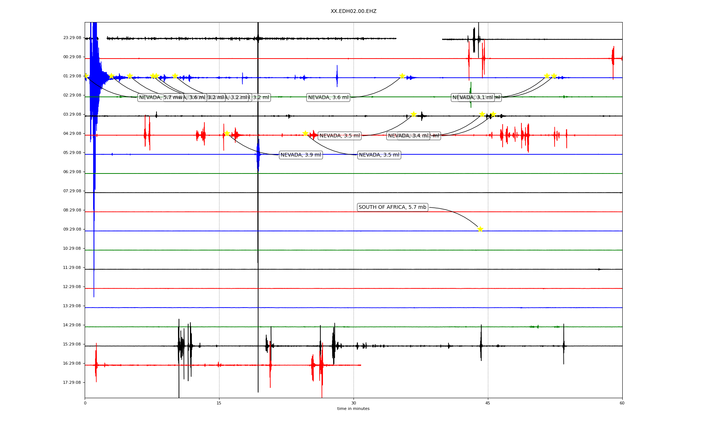Click the 09:29:08 time label on the y-axis
Viewport: 707px width, 442px height.
click(72, 229)
